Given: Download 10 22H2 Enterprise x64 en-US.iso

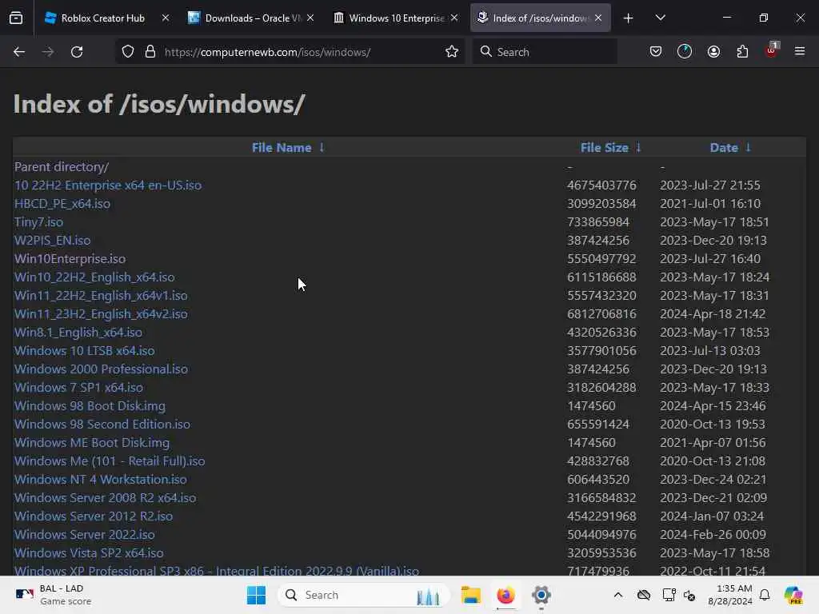Looking at the screenshot, I should click(108, 185).
